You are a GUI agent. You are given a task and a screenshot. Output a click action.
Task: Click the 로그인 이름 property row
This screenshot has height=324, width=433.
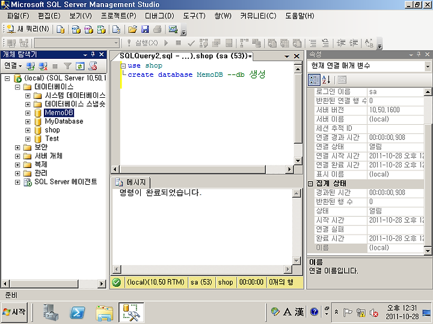click(370, 92)
